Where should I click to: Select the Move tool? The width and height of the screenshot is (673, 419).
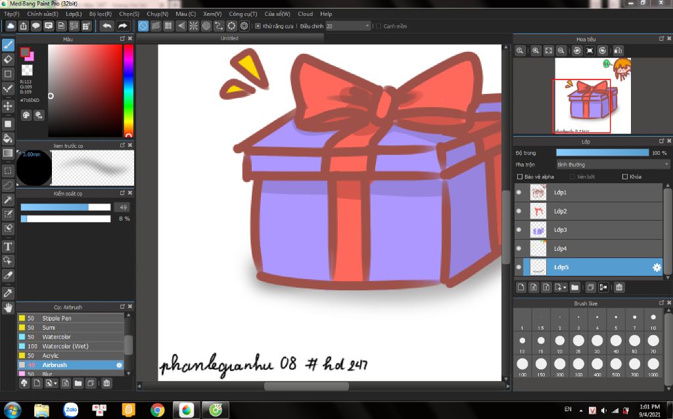[x=8, y=106]
